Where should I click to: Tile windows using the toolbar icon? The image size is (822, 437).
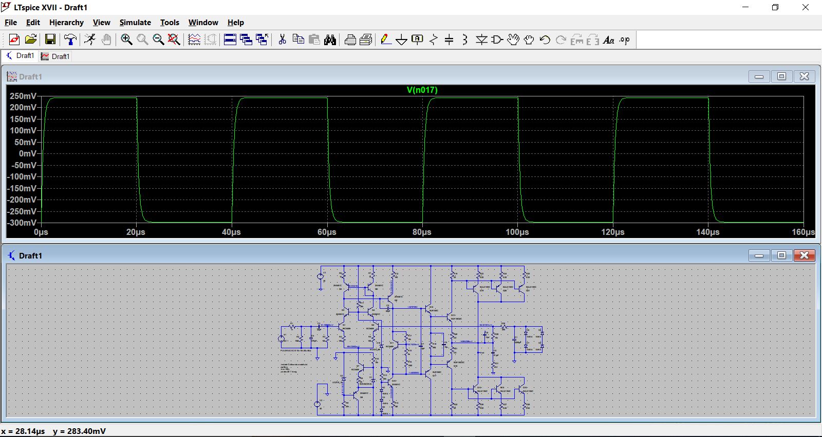(x=230, y=39)
